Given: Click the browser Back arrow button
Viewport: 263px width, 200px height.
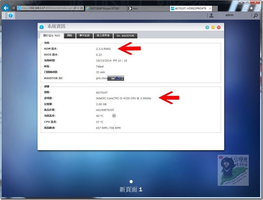Looking at the screenshot, I should [x=6, y=8].
